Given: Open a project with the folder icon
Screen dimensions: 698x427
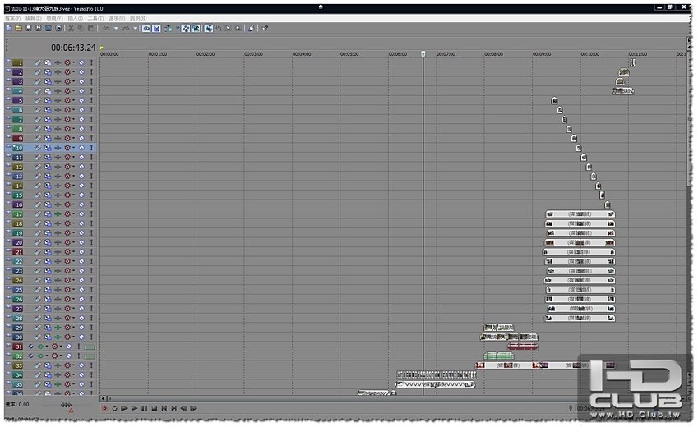Looking at the screenshot, I should [18, 28].
